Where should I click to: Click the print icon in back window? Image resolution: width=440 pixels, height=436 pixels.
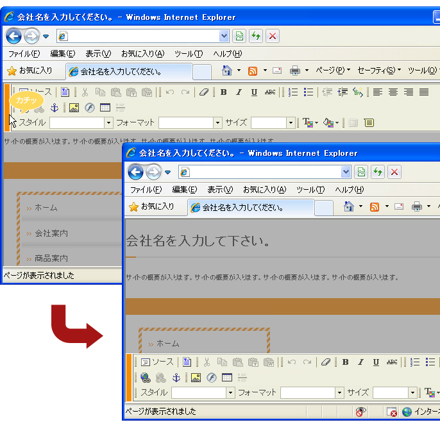click(294, 71)
